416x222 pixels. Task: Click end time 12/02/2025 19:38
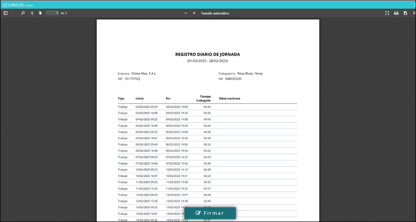(x=177, y=201)
